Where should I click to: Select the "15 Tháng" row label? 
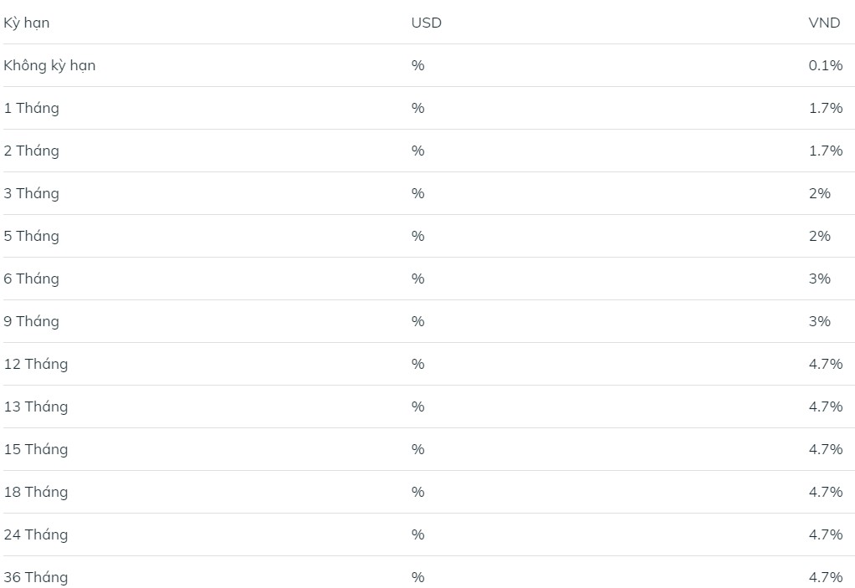tap(36, 450)
